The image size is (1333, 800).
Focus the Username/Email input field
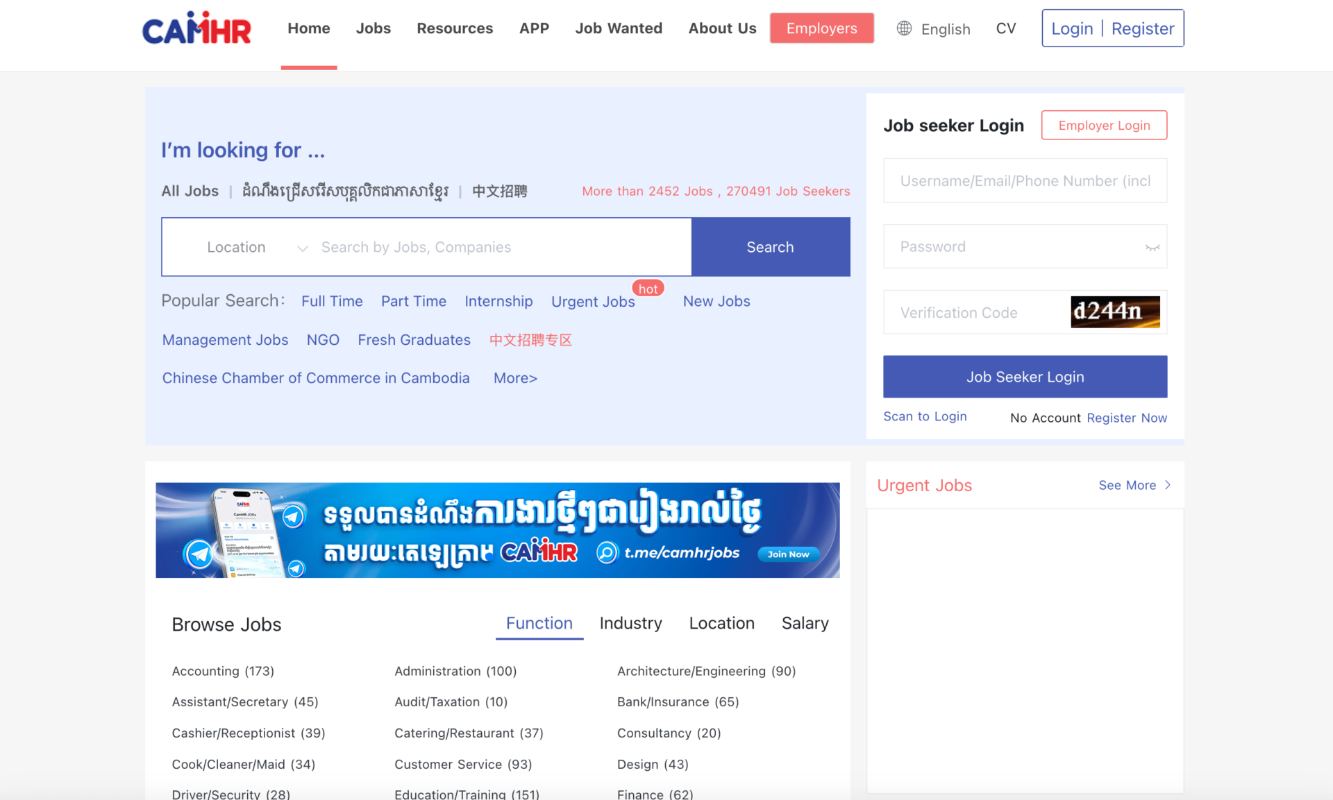pos(1024,181)
